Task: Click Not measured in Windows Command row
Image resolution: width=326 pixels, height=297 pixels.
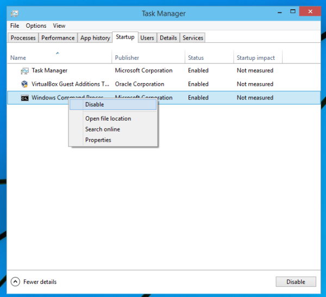Action: click(x=255, y=98)
